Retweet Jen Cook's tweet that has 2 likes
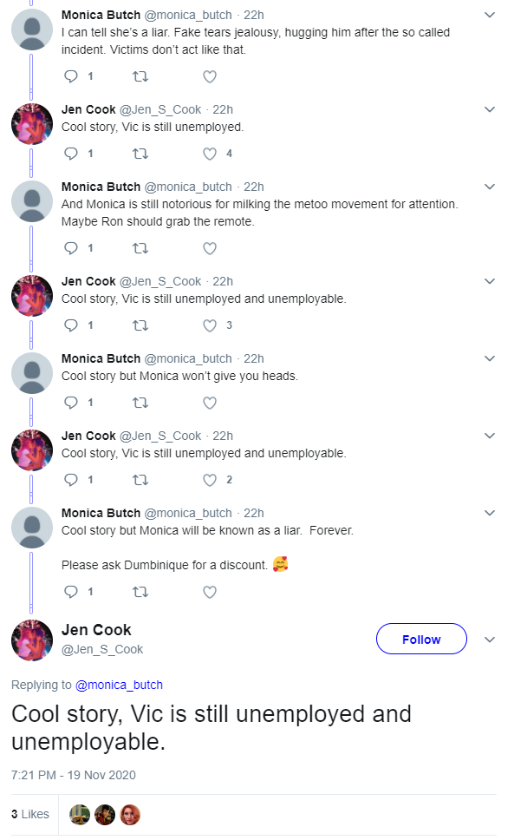 tap(140, 480)
